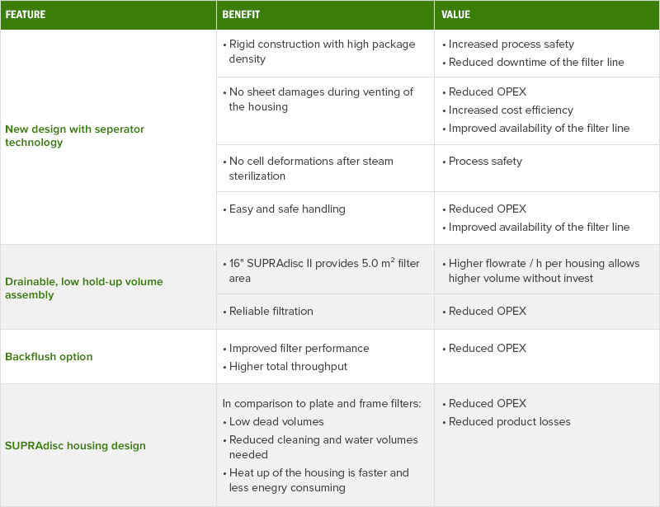This screenshot has height=507, width=660.
Task: Click "Improved filter performance" bullet
Action: point(299,348)
